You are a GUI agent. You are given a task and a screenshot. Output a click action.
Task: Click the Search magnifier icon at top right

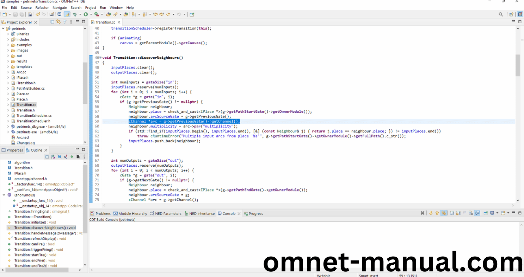501,14
